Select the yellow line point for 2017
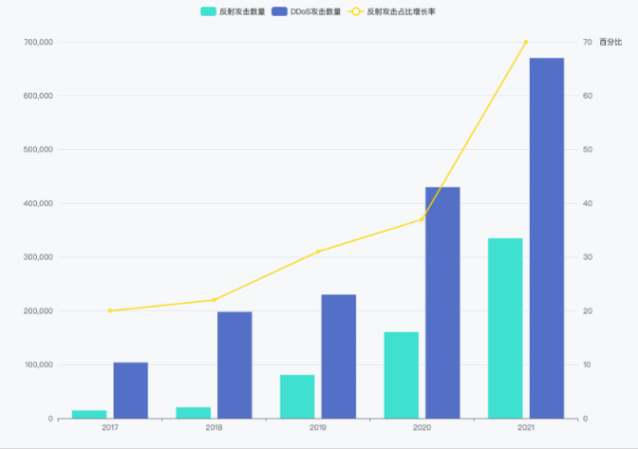 click(x=109, y=310)
